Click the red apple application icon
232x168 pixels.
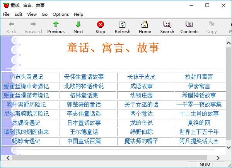[5, 5]
